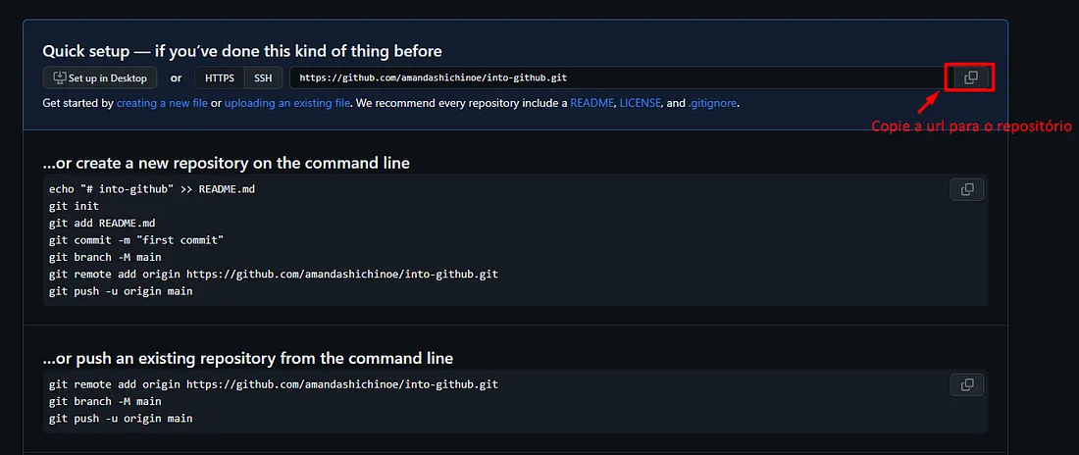This screenshot has width=1079, height=455.
Task: Follow the LICENSE link
Action: pos(640,103)
